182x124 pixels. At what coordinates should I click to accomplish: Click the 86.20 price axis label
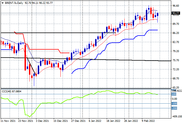[176, 33]
